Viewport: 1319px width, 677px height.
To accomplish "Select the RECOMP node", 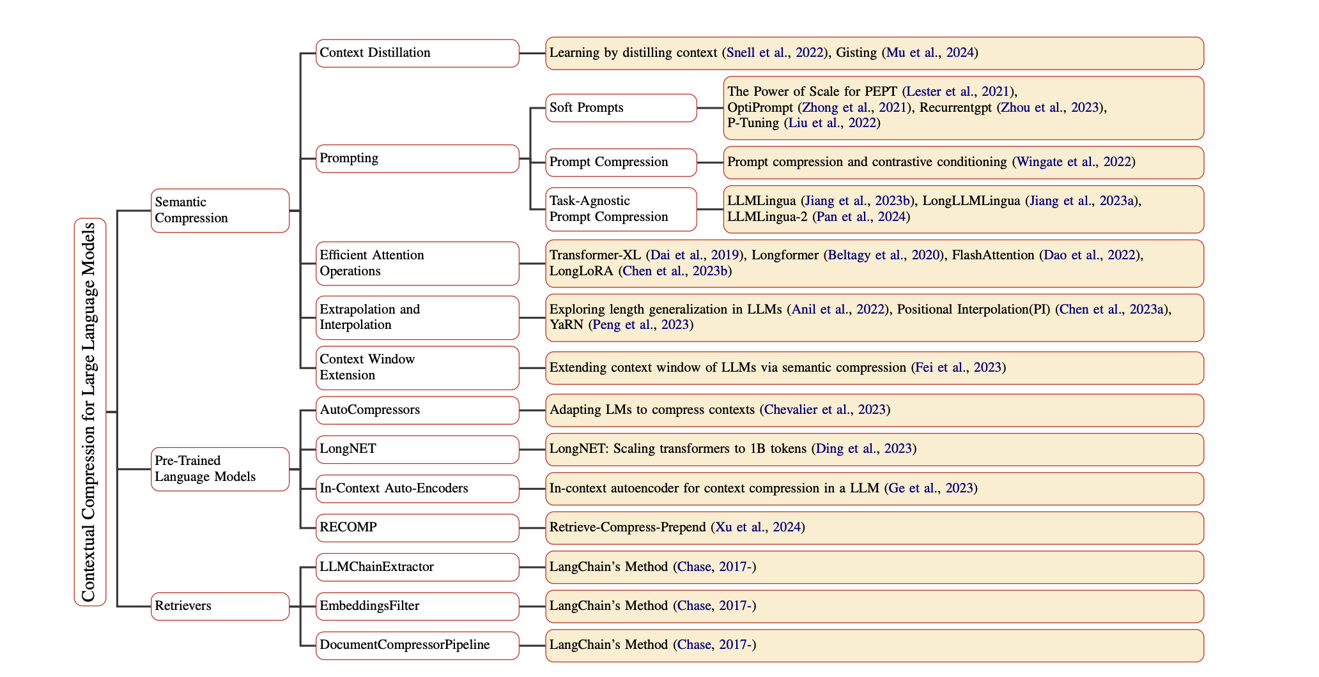I will [x=417, y=528].
